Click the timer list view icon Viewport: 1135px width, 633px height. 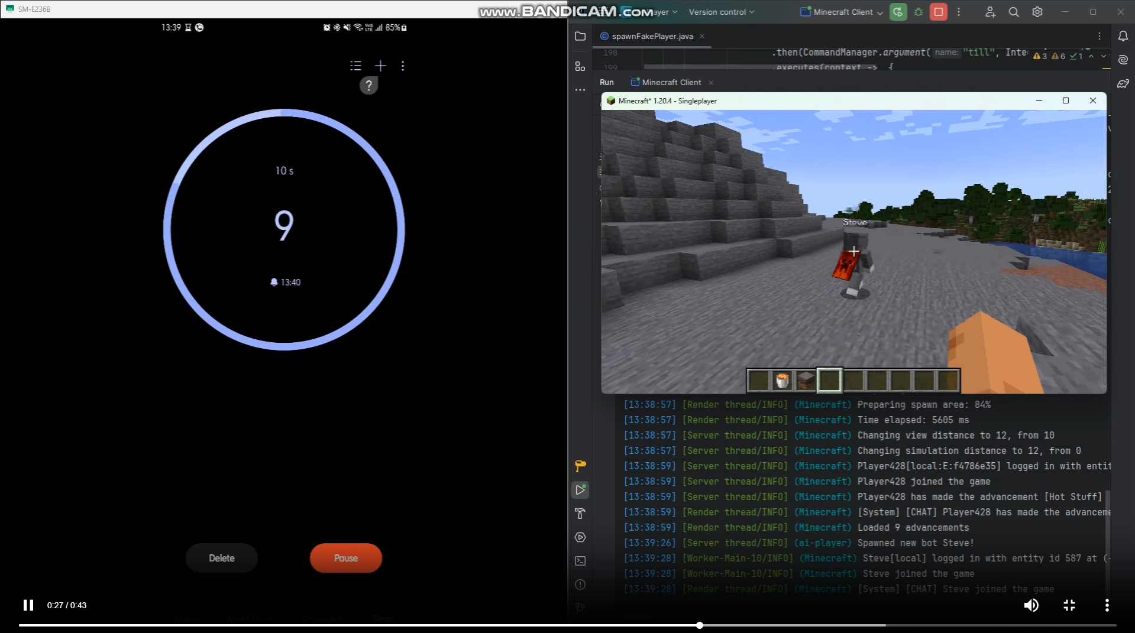point(355,66)
